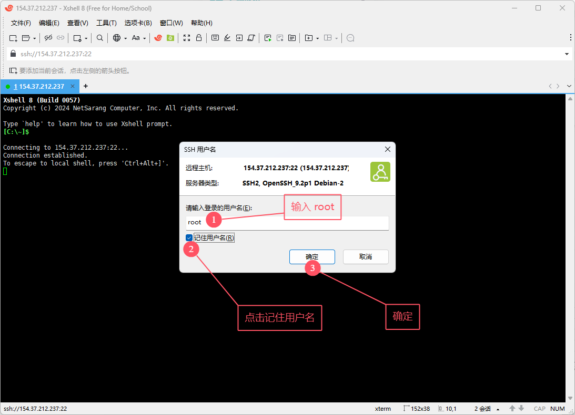Open session properties gear-window icon
The width and height of the screenshot is (575, 415).
[x=77, y=38]
